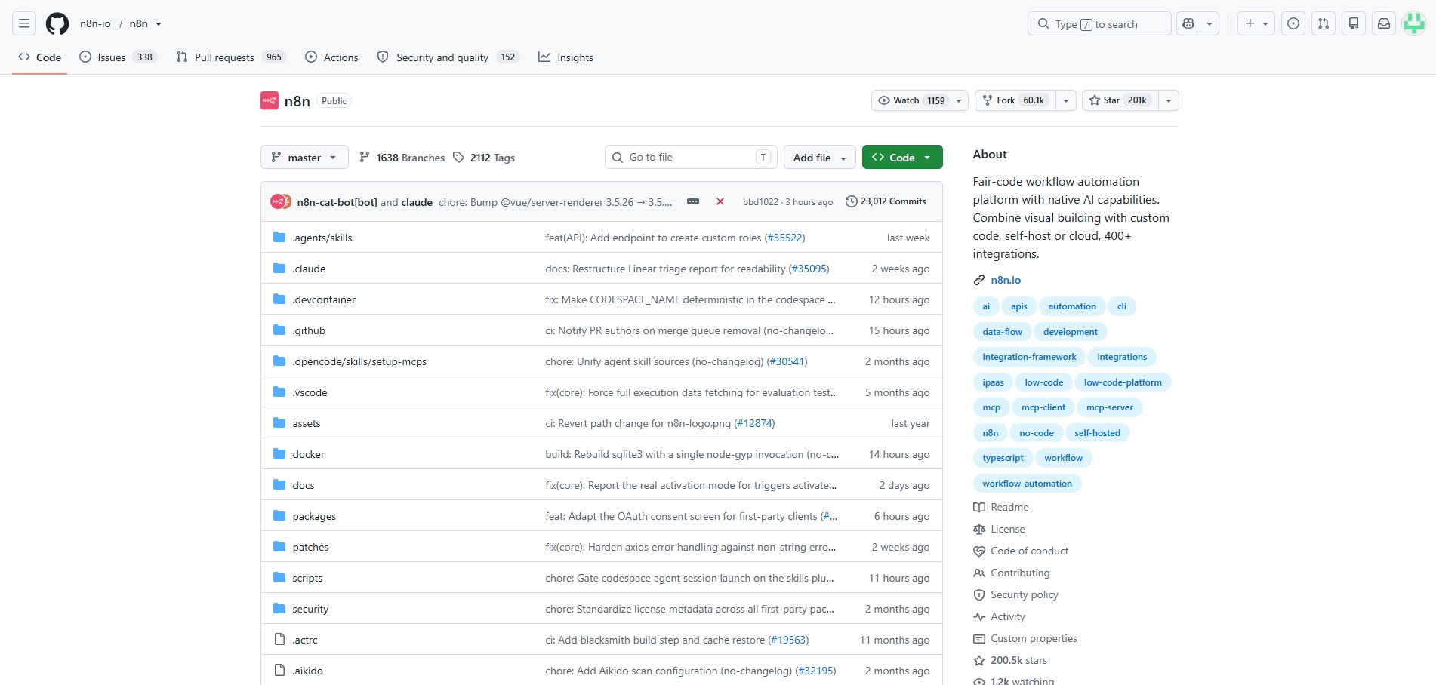Filter by the low-code-platform topic tag

coord(1123,382)
